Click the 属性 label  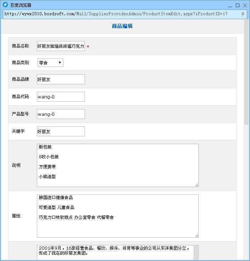pos(16,216)
